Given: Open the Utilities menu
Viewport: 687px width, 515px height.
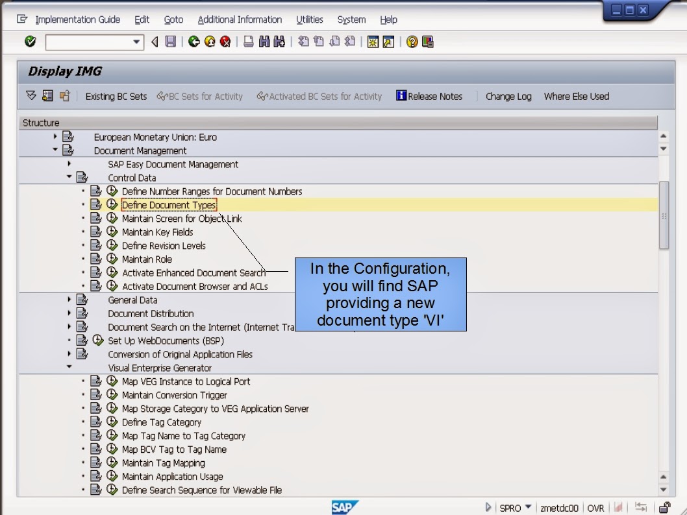Looking at the screenshot, I should tap(310, 19).
